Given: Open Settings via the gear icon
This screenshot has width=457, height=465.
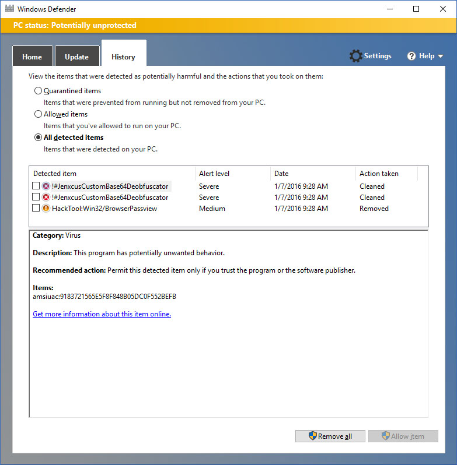Looking at the screenshot, I should click(355, 56).
